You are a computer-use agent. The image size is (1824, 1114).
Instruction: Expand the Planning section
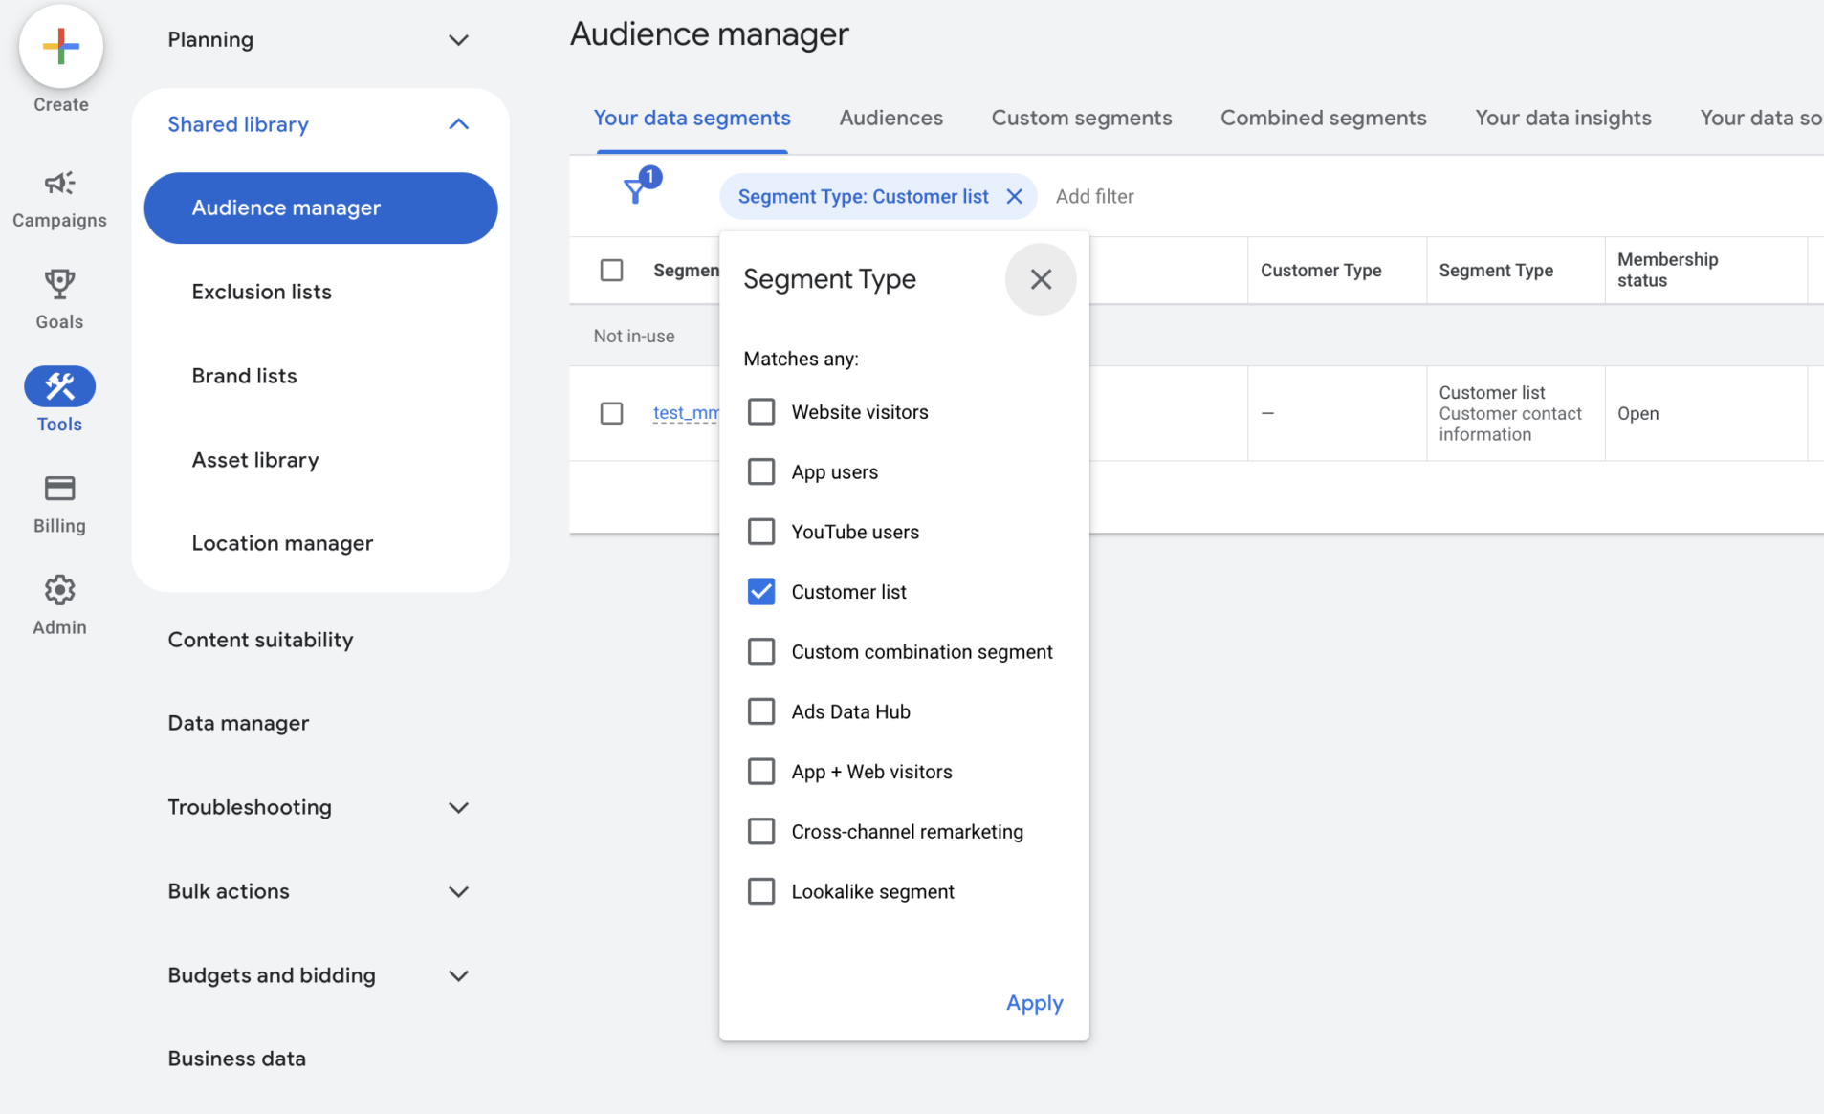coord(458,40)
